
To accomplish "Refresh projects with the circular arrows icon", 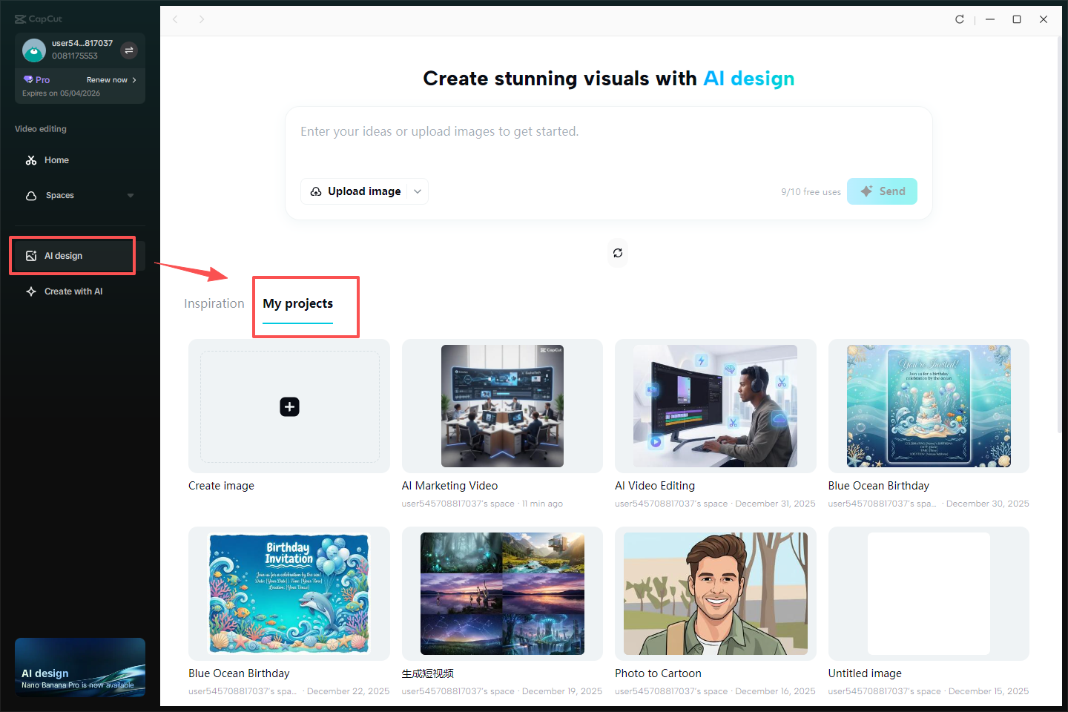I will click(x=618, y=253).
